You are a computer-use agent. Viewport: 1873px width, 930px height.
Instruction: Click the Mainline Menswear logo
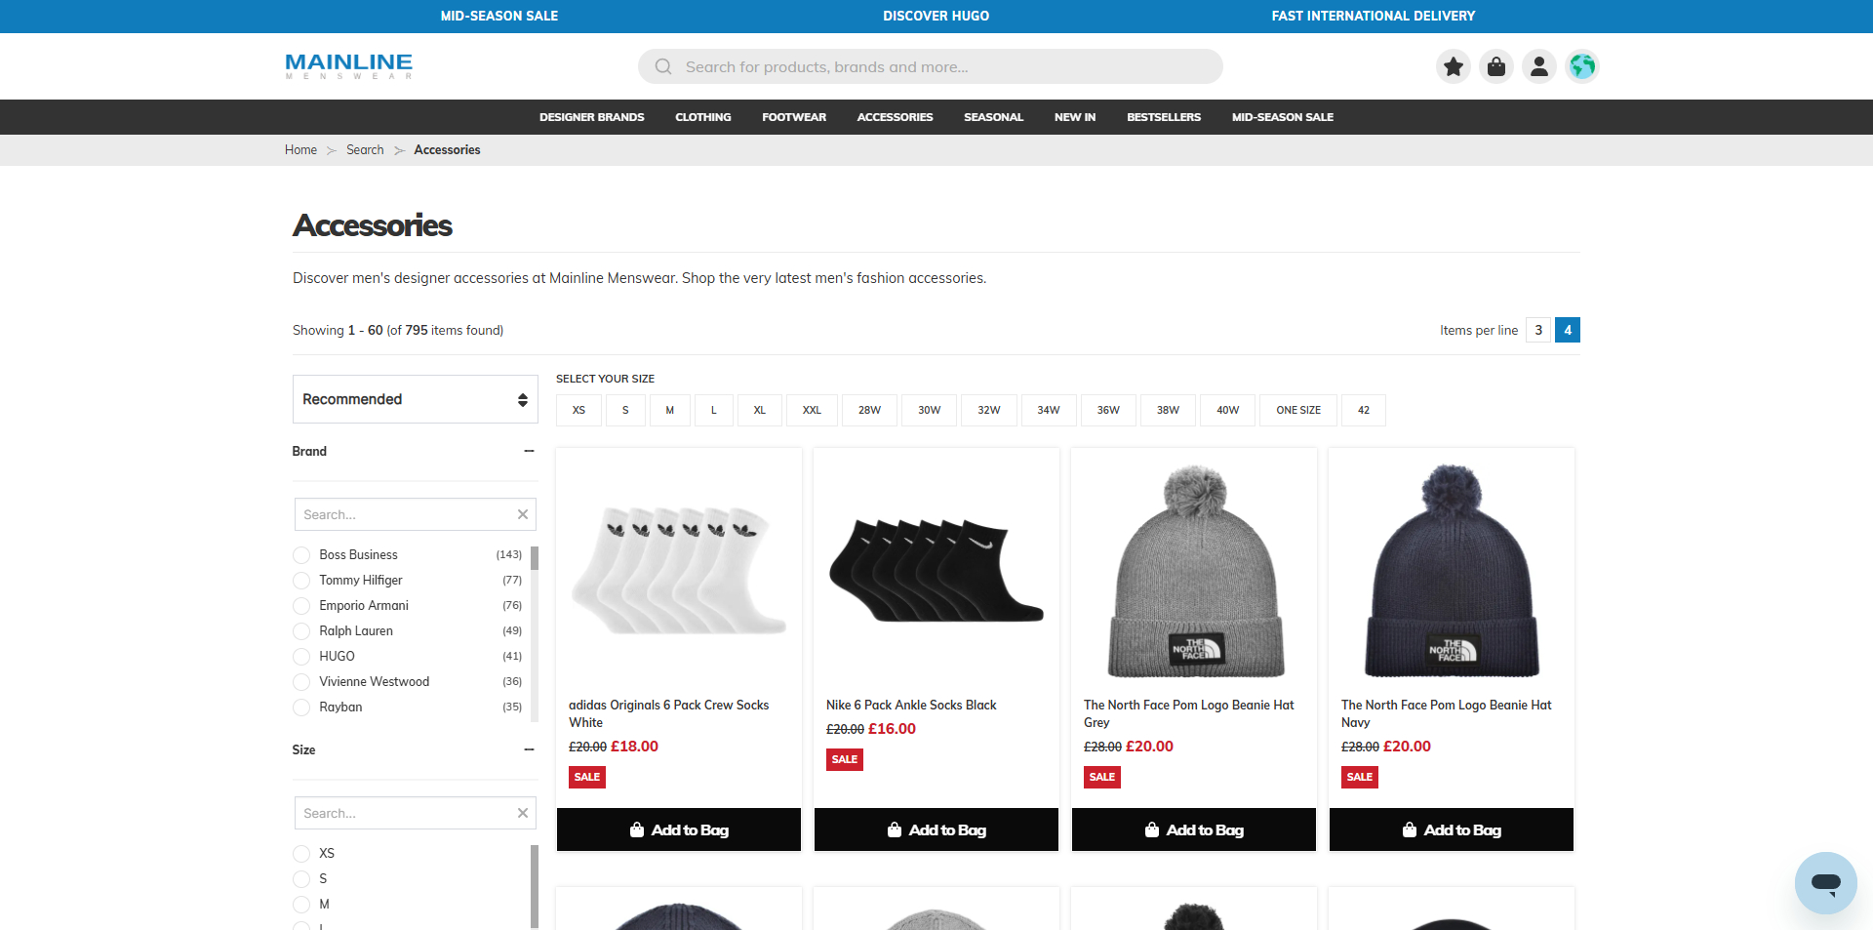348,66
